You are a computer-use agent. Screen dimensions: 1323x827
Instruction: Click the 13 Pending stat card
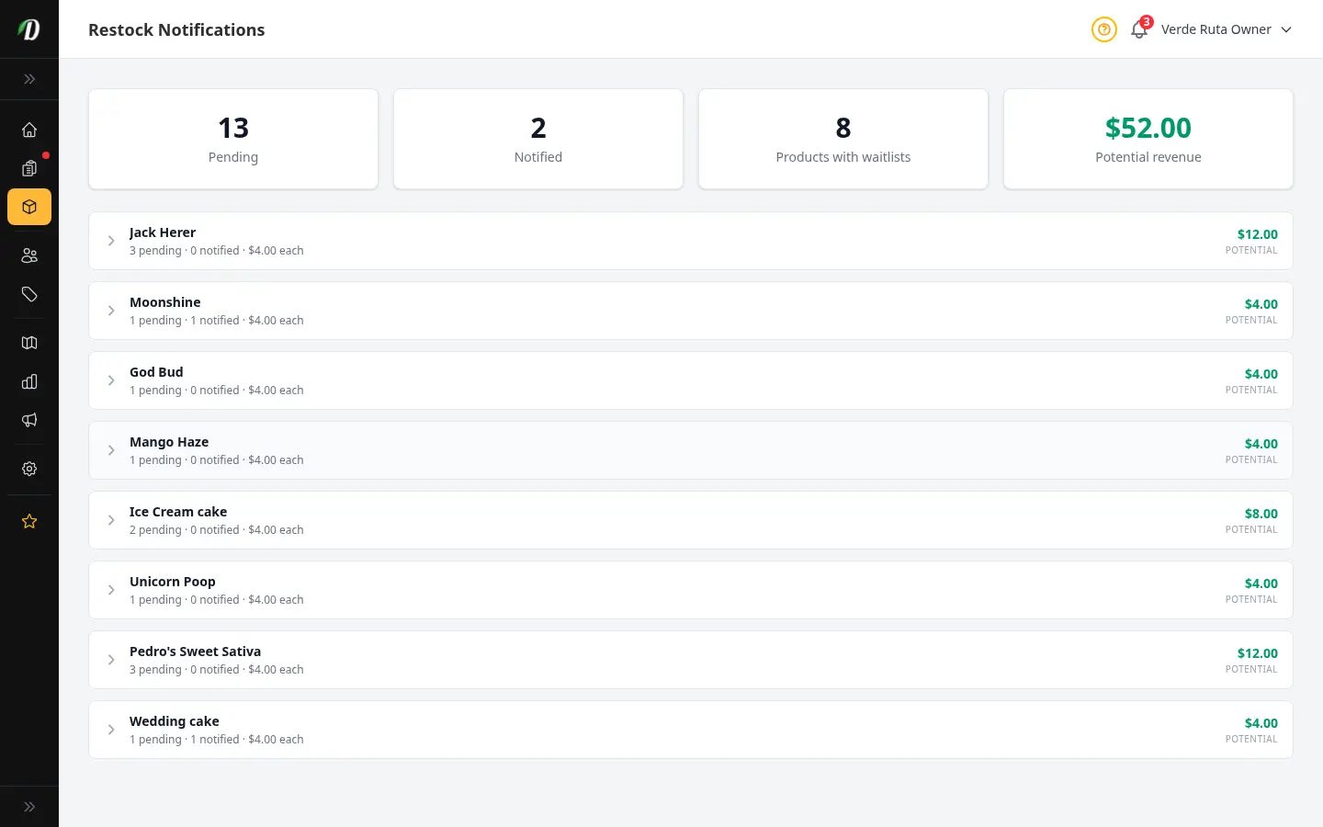[x=233, y=139]
